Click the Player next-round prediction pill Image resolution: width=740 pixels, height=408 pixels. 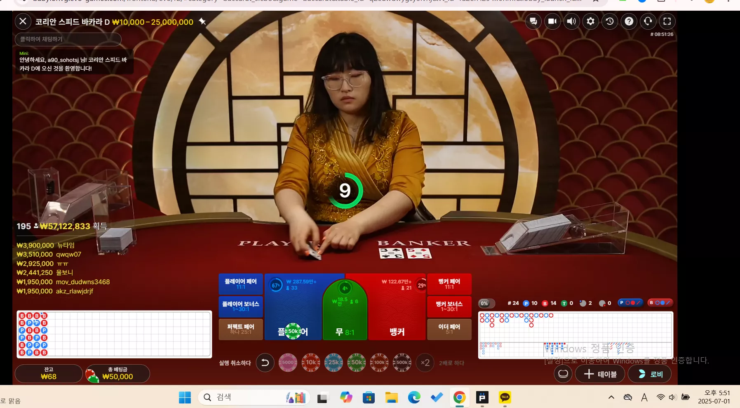click(630, 303)
